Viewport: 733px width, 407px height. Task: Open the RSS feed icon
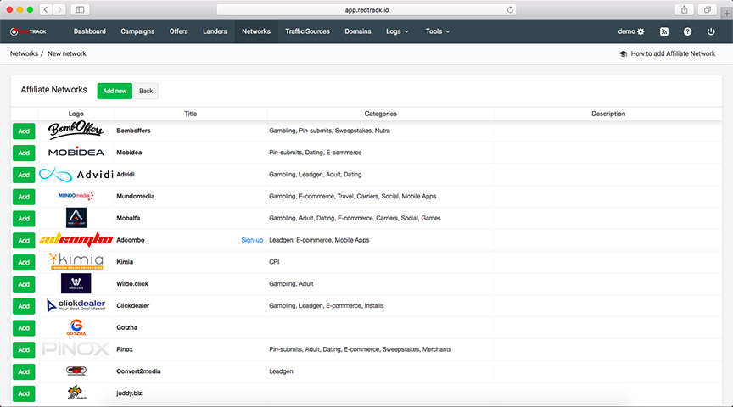pyautogui.click(x=663, y=31)
